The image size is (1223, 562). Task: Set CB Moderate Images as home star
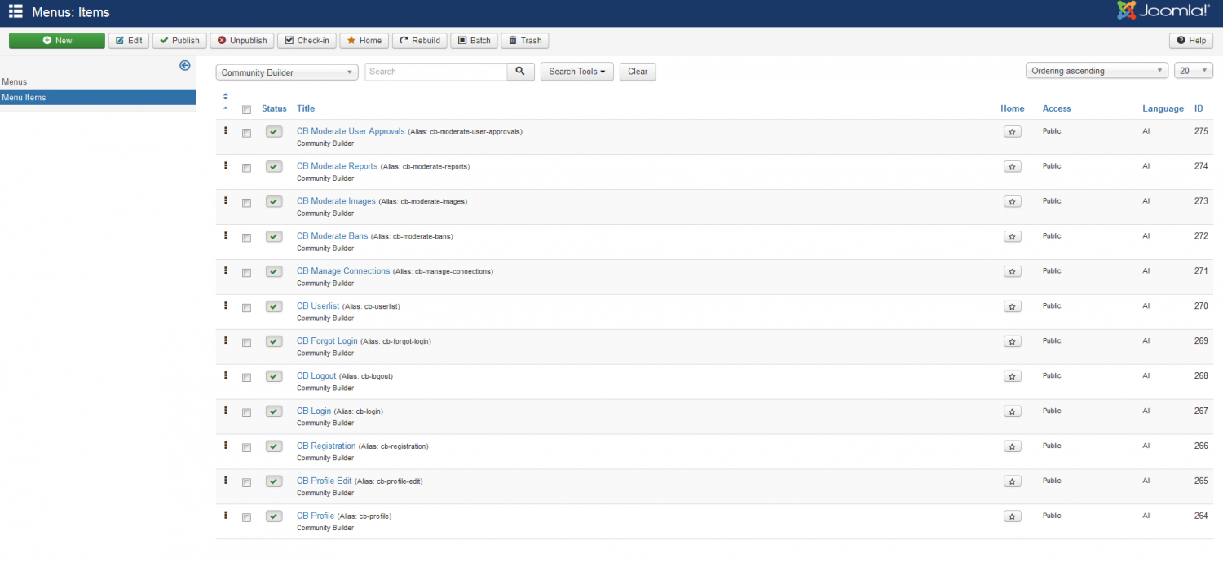pos(1012,202)
